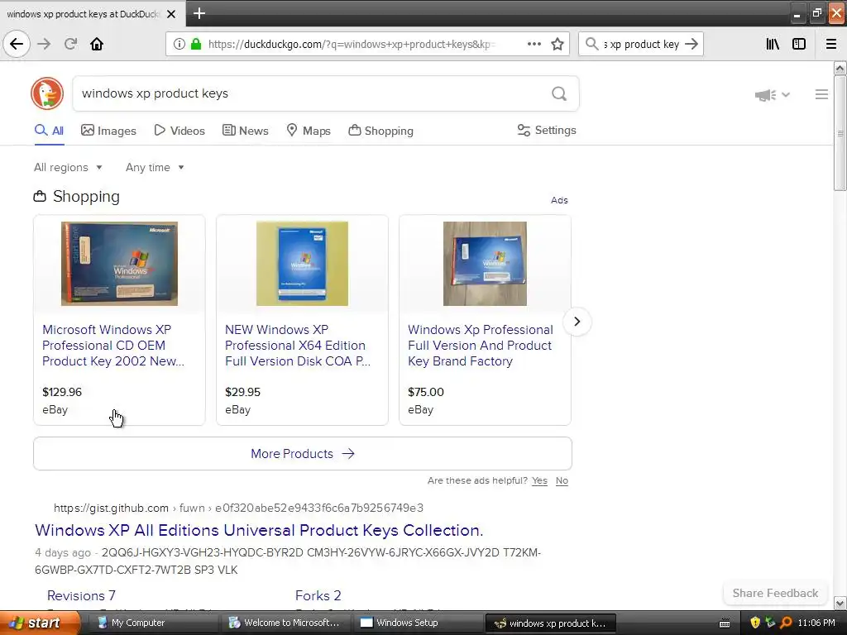Open the search Settings menu
This screenshot has height=635, width=847.
point(547,130)
